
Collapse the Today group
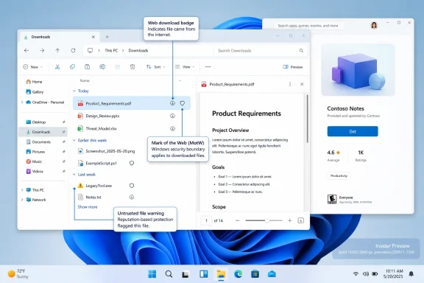(x=74, y=91)
